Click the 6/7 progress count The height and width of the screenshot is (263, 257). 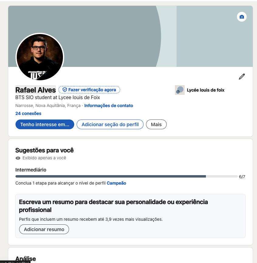[242, 177]
